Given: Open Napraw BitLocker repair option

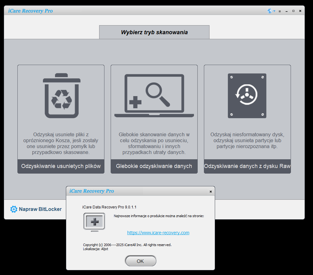Looking at the screenshot, I should click(36, 209).
